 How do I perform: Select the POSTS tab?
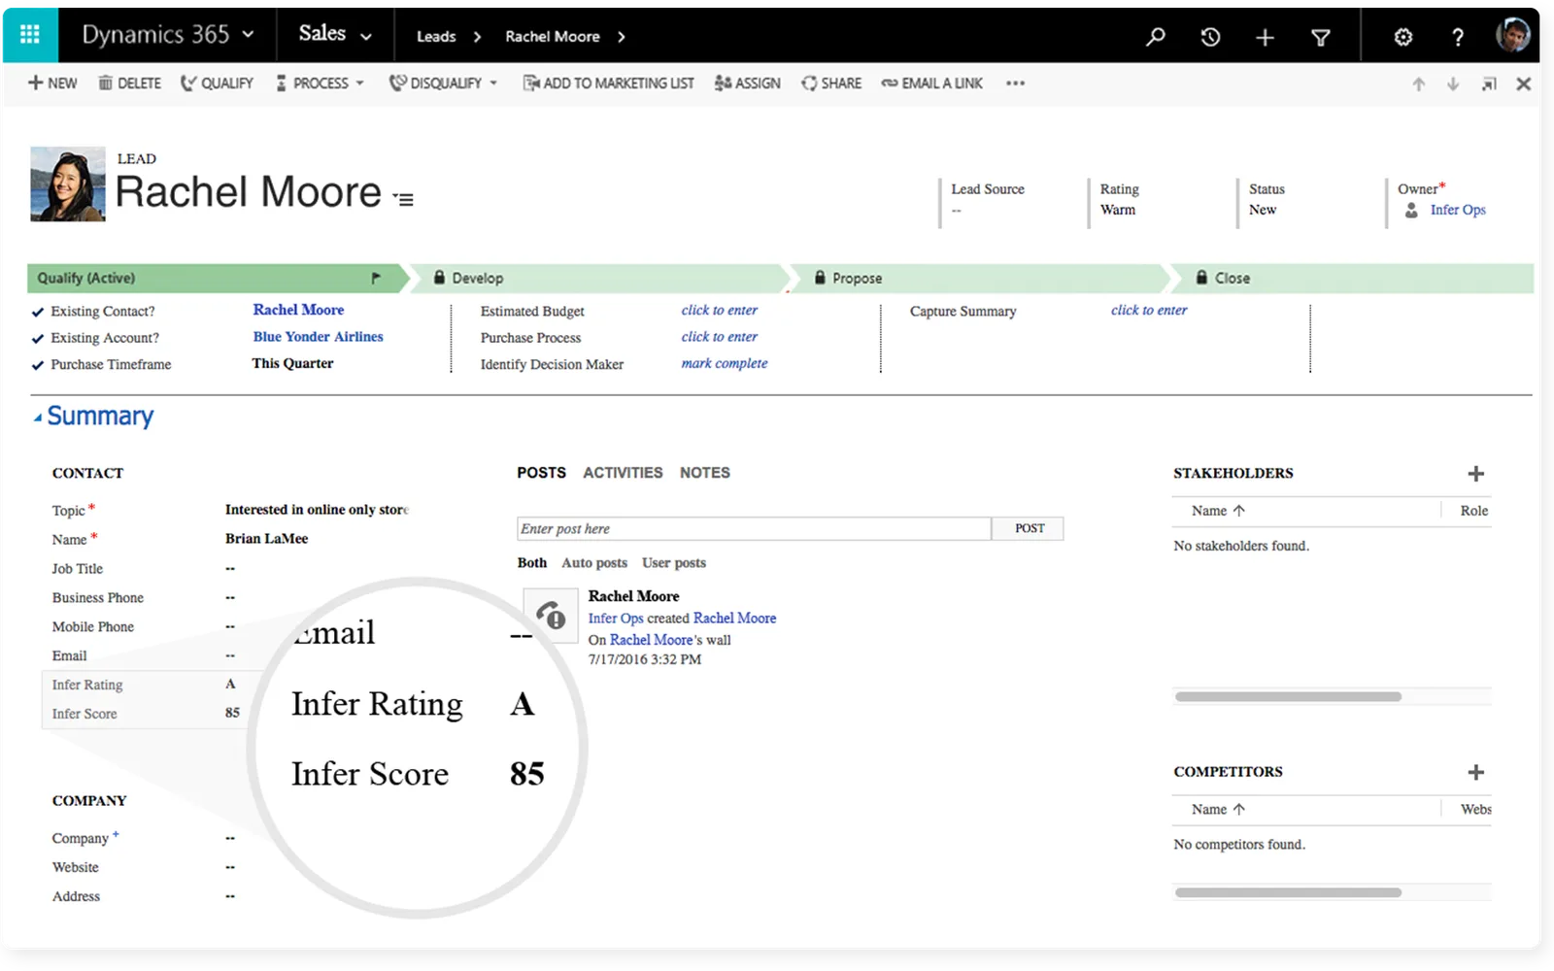(x=541, y=473)
